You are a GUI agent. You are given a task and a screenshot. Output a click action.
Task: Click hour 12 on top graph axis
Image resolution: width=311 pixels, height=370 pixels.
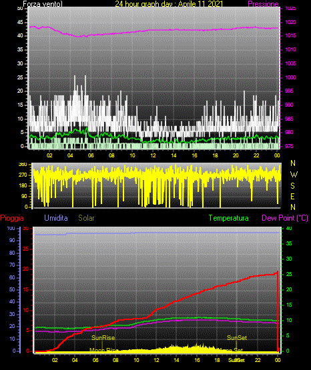(x=153, y=155)
